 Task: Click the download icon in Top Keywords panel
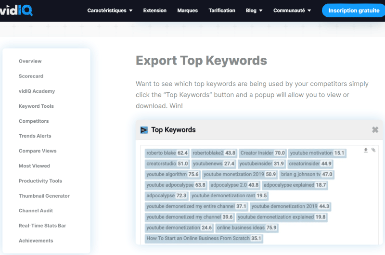point(366,150)
